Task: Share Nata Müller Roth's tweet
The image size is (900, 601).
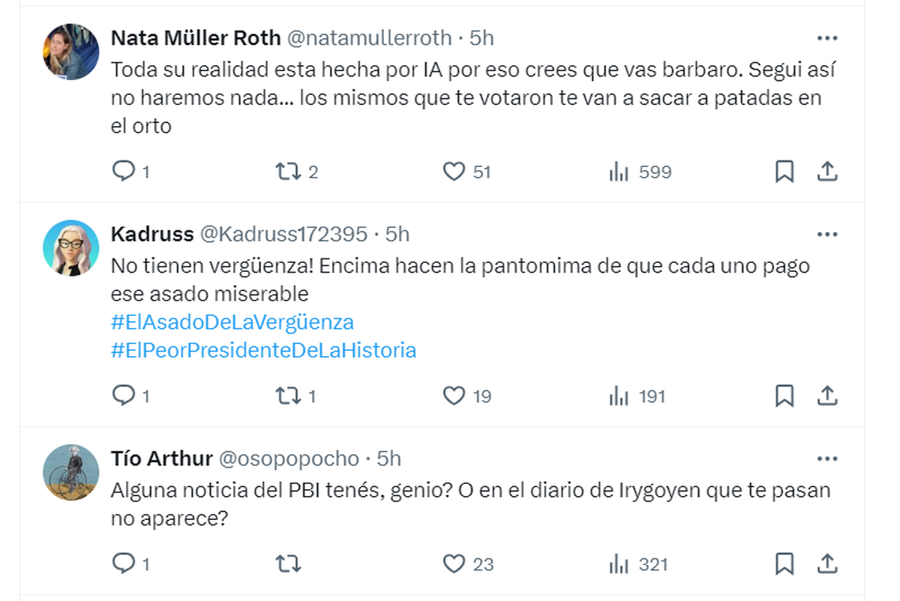Action: click(x=826, y=172)
